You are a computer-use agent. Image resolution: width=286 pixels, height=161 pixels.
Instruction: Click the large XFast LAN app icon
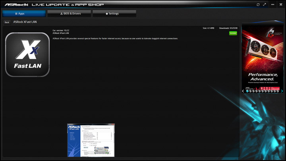click(x=27, y=54)
